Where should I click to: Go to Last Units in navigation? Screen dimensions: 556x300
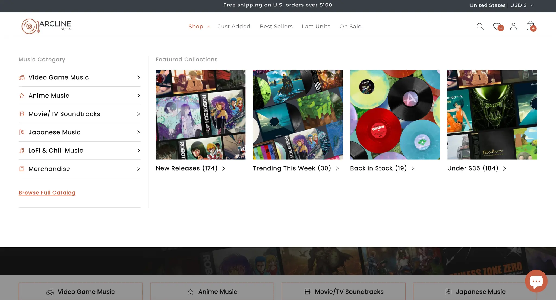pos(316,27)
